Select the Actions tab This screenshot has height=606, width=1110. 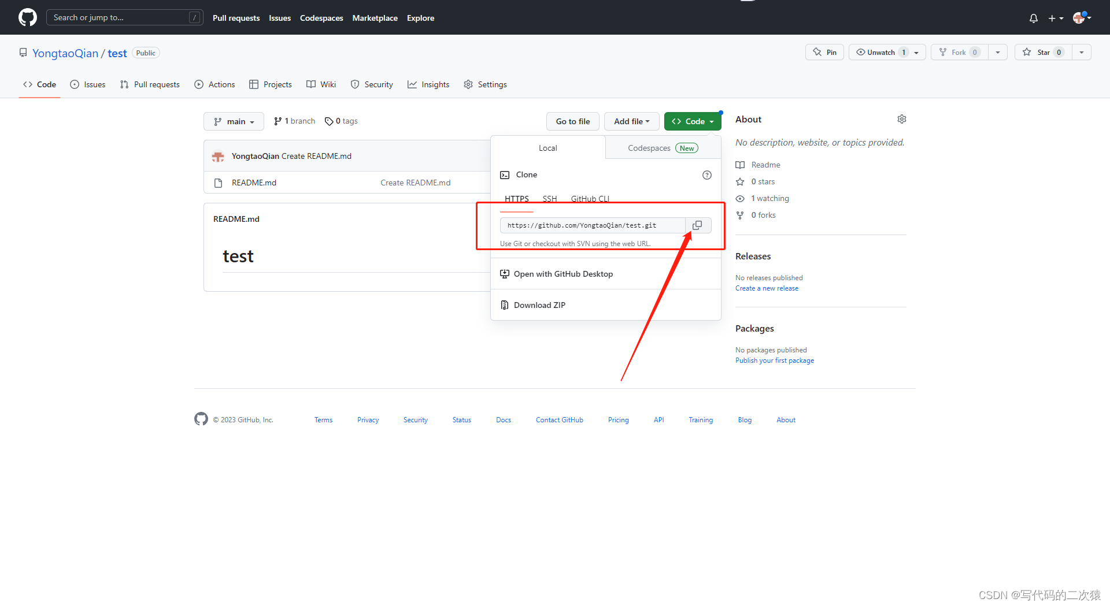(214, 84)
